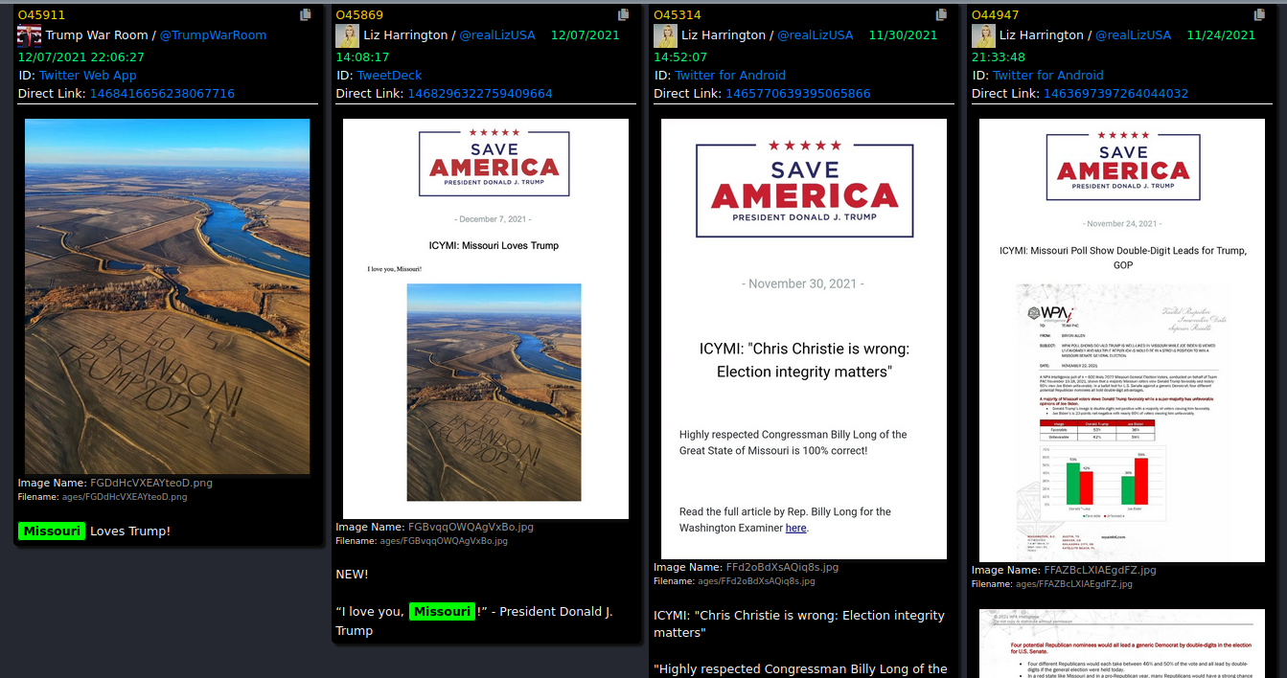Select post ID O44947
This screenshot has height=678, width=1287.
coord(996,15)
